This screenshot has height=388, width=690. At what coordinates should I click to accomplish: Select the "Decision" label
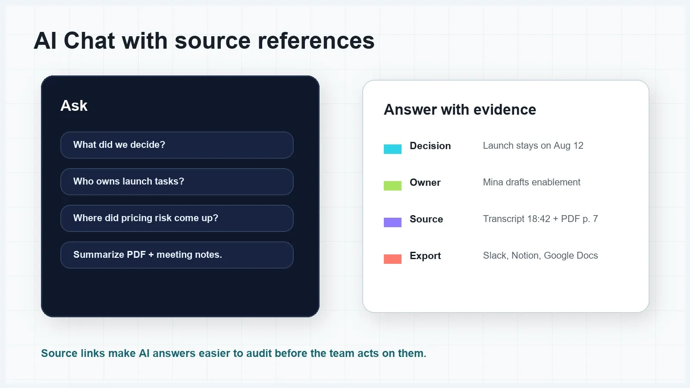tap(430, 146)
